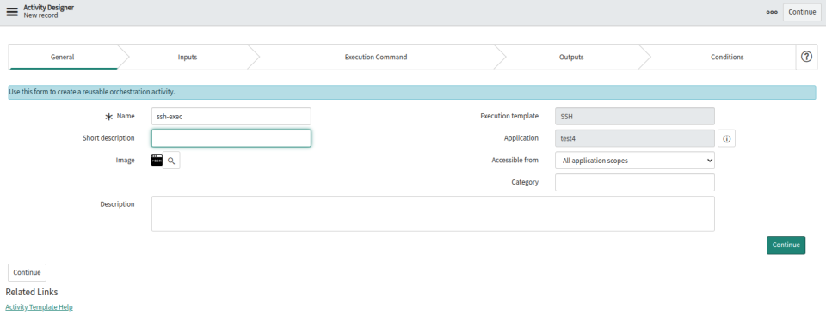Viewport: 826px width, 315px height.
Task: Click the Image lookup magnifier icon
Action: point(171,161)
